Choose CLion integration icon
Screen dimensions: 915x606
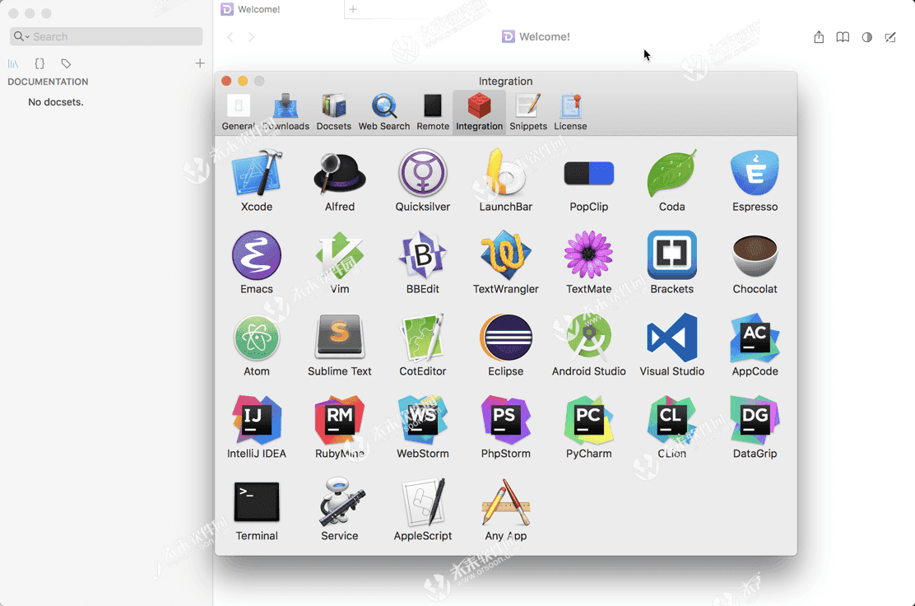(671, 420)
